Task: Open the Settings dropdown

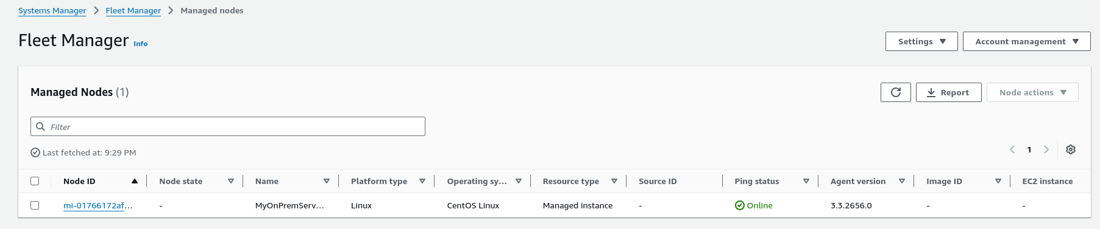Action: (921, 41)
